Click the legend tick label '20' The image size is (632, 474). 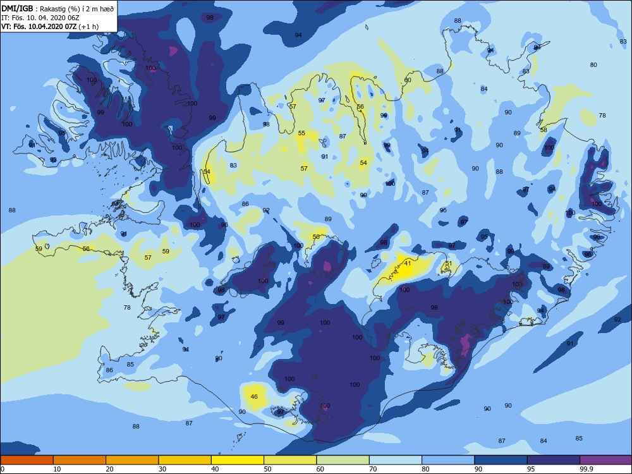tap(109, 469)
